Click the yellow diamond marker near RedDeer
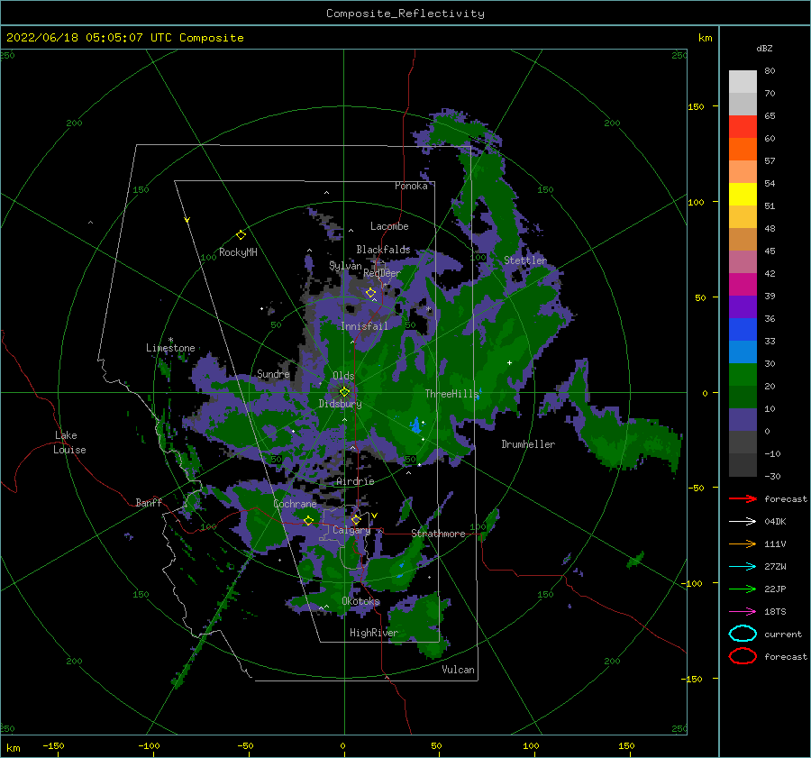This screenshot has height=758, width=811. pyautogui.click(x=371, y=293)
